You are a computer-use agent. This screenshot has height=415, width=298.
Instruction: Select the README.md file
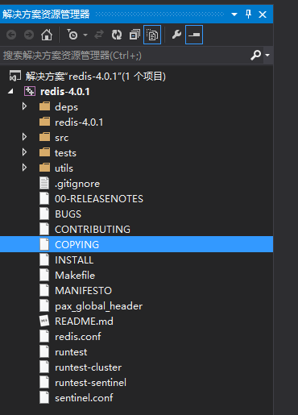click(x=84, y=322)
